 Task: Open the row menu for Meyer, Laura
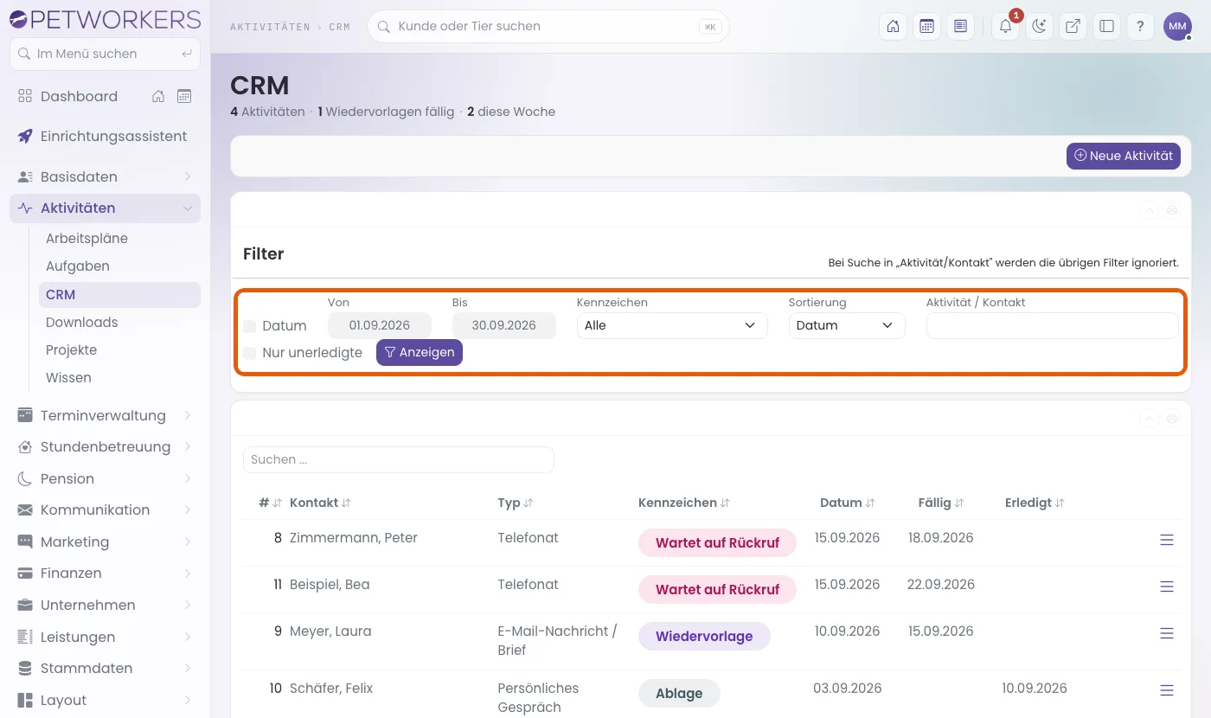[1167, 633]
